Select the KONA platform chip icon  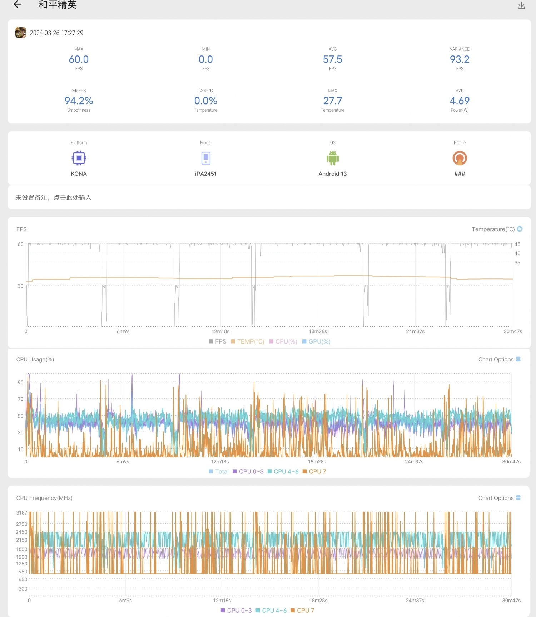click(79, 158)
